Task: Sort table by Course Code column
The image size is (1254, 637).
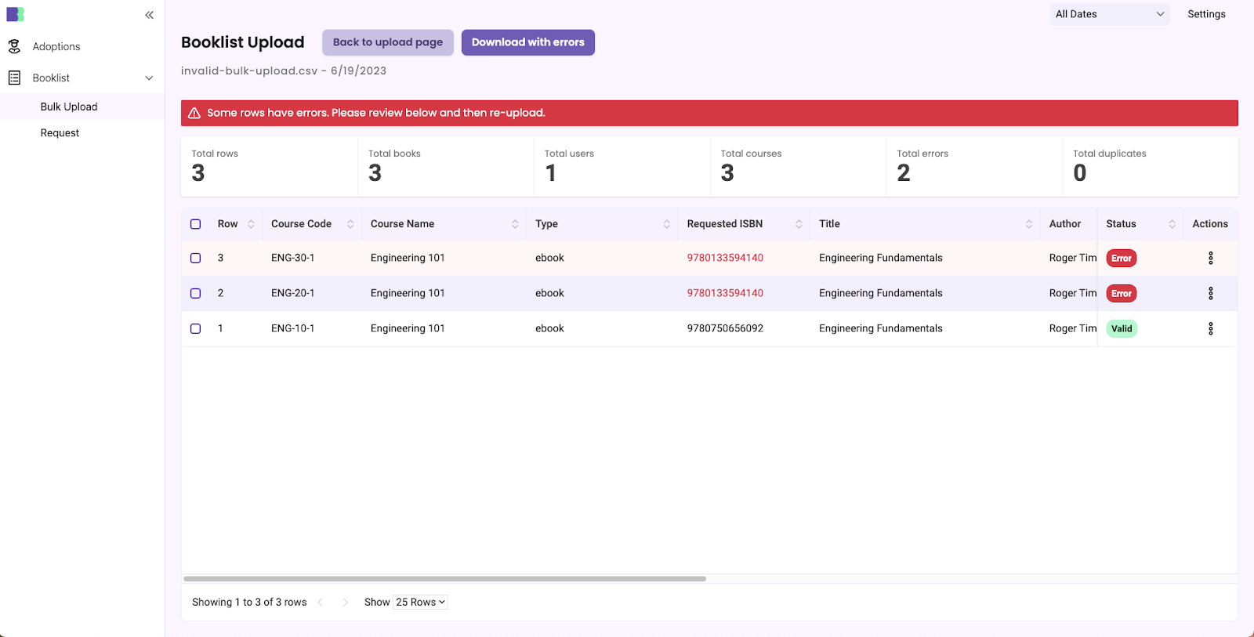Action: 350,224
